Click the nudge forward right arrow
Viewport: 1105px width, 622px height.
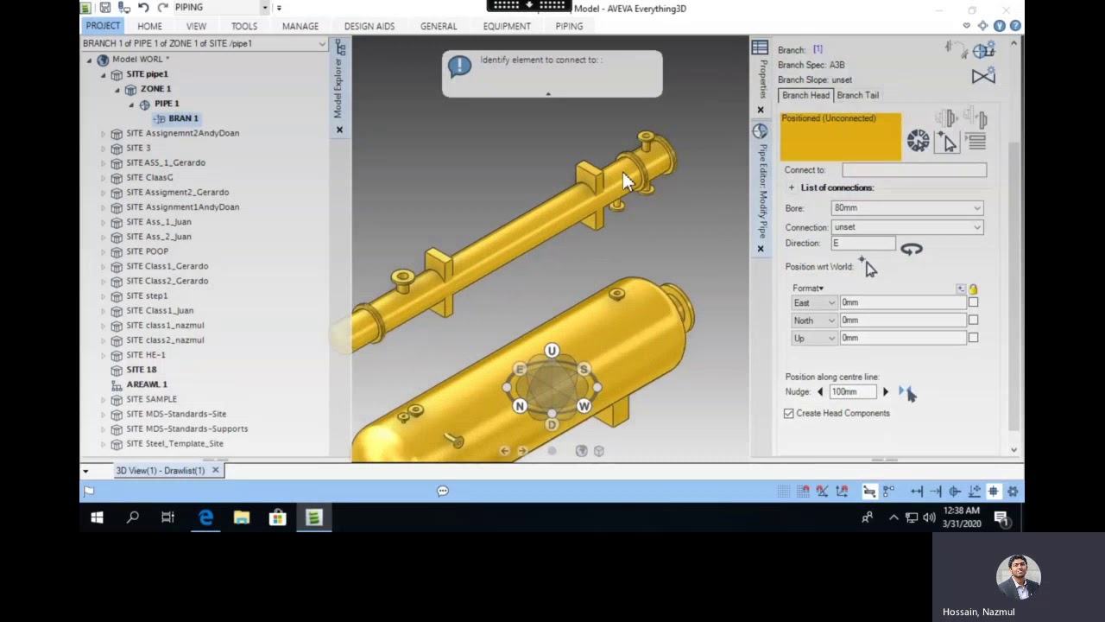(885, 392)
